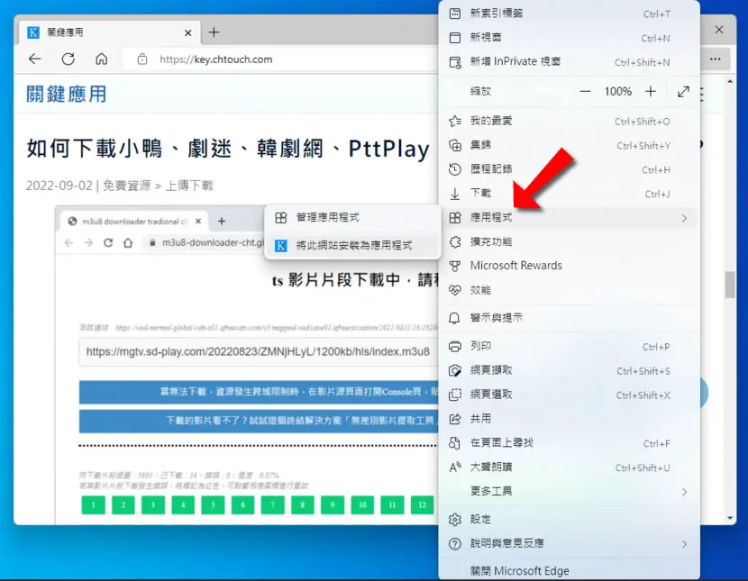Click the 網頁擷取 capture icon
This screenshot has width=748, height=581.
pyautogui.click(x=455, y=370)
